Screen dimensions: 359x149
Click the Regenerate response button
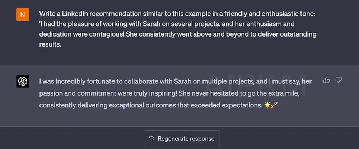182,139
